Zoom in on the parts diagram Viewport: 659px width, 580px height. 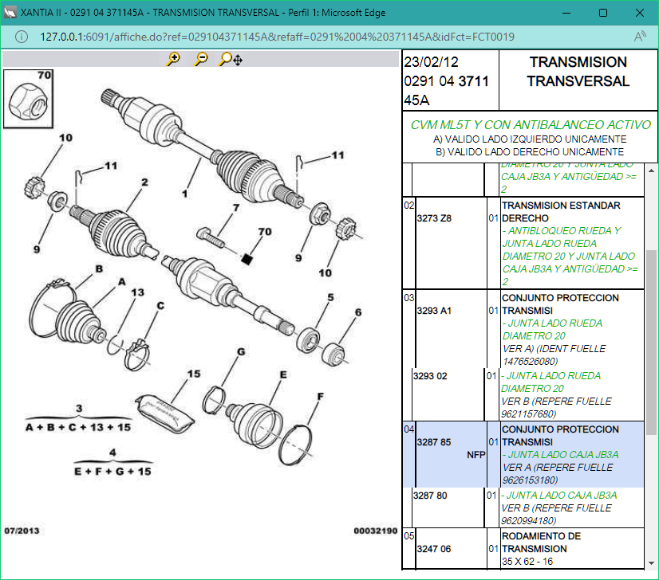tap(173, 59)
